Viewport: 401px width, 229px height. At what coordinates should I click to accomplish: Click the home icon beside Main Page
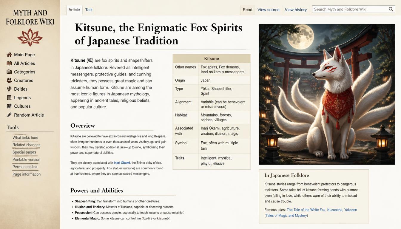tap(9, 55)
